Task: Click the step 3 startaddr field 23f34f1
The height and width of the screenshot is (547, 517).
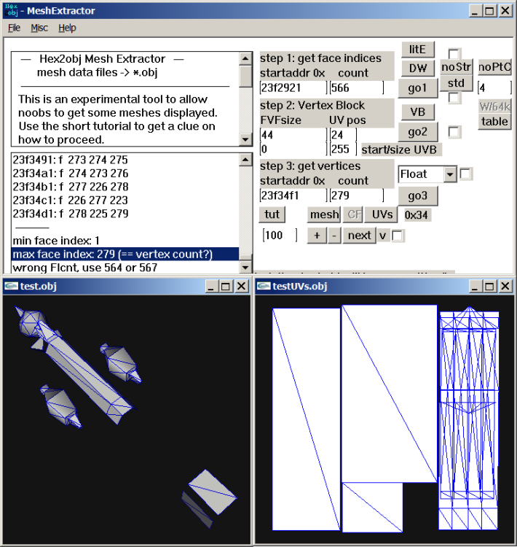Action: 293,195
